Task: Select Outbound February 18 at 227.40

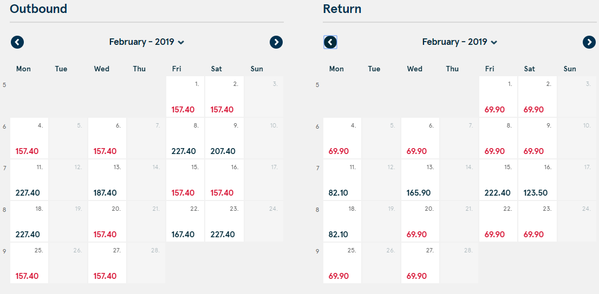Action: tap(29, 222)
